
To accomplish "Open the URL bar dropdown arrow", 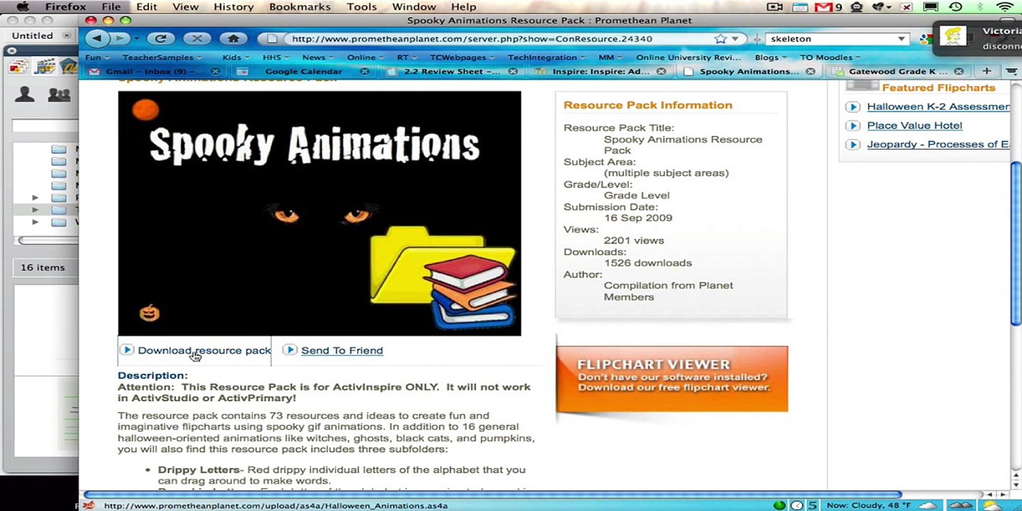I will (x=735, y=38).
